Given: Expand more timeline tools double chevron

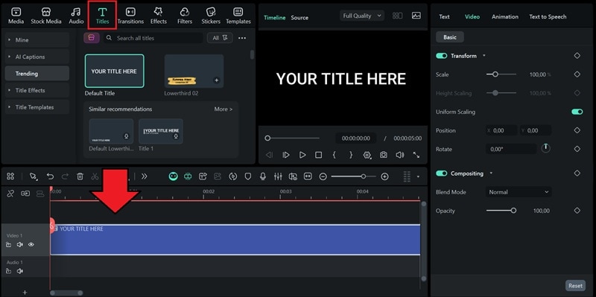Looking at the screenshot, I should point(144,176).
